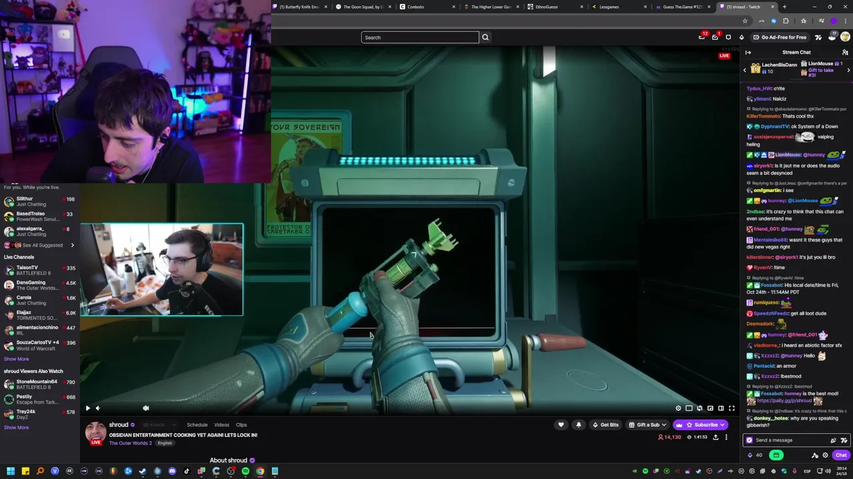853x479 pixels.
Task: Open Steam from the taskbar
Action: pyautogui.click(x=143, y=471)
